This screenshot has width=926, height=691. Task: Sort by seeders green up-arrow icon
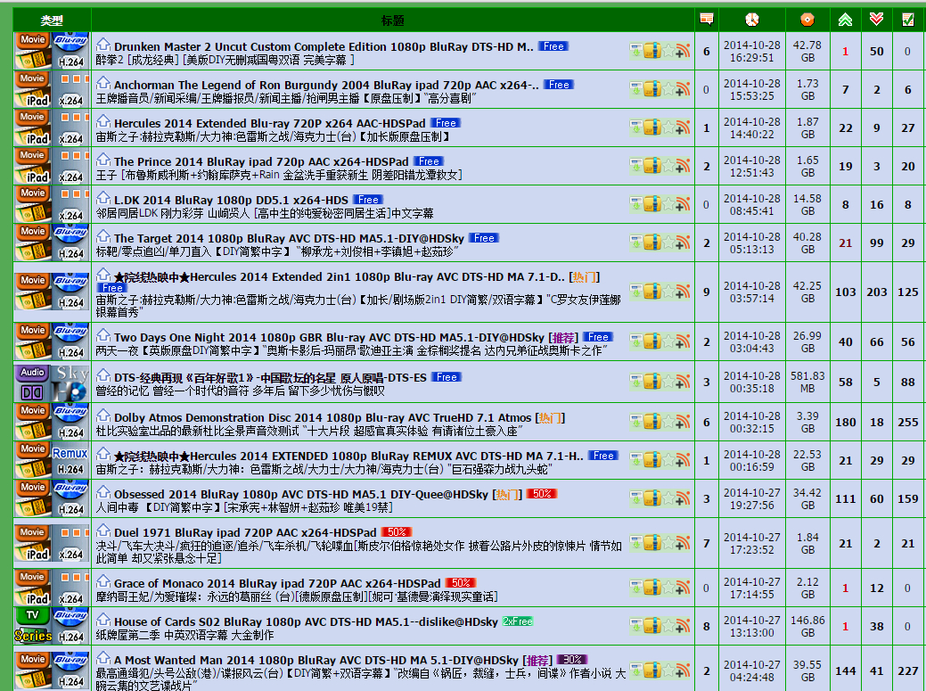pos(845,20)
